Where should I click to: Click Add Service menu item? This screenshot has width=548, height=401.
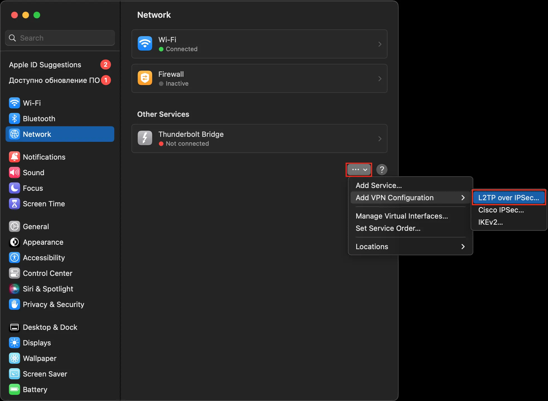click(x=379, y=185)
